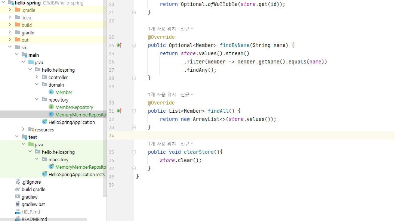Click the main java source folder icon

[x=31, y=62]
